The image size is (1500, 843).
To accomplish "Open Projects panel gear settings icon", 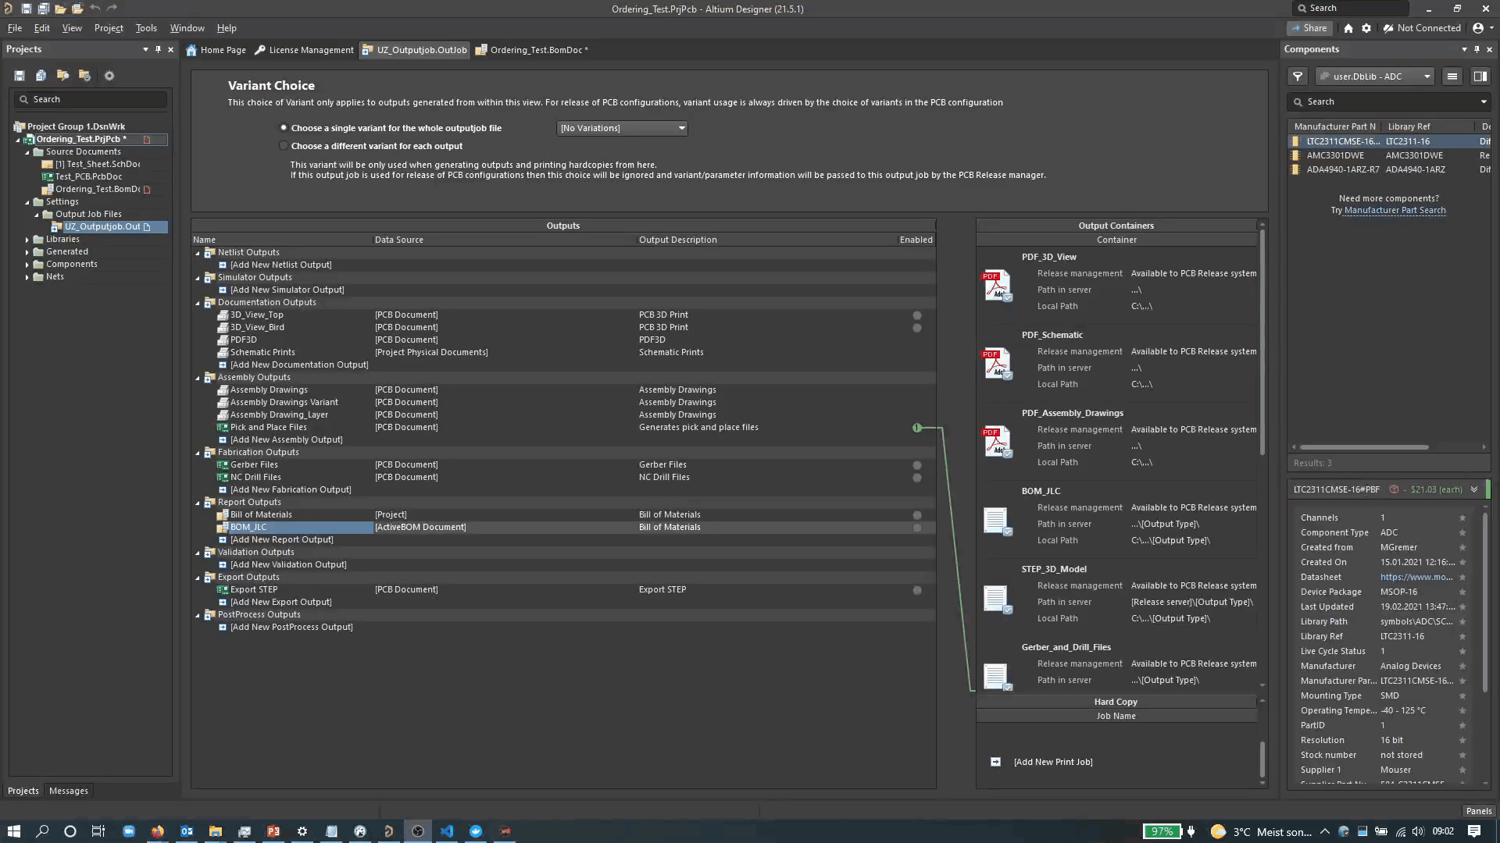I will (x=109, y=76).
